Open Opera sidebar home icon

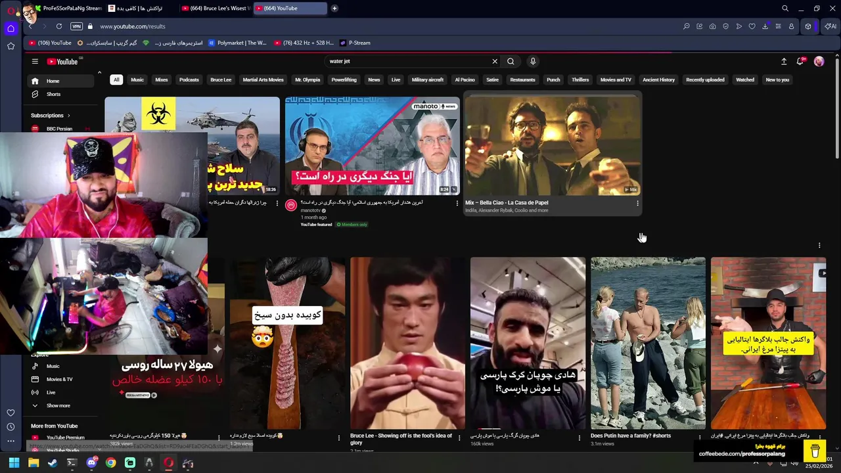(x=11, y=28)
